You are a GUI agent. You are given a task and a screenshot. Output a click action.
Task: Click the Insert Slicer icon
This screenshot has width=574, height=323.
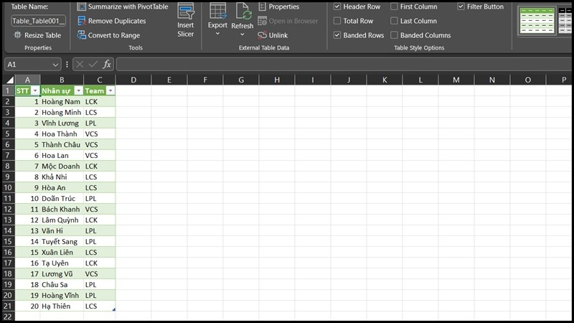coord(186,12)
